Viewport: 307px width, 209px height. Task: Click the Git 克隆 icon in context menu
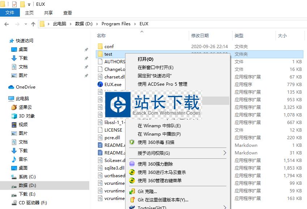tap(132, 191)
